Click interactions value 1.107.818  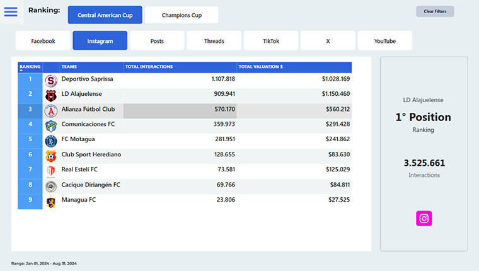[x=223, y=79]
